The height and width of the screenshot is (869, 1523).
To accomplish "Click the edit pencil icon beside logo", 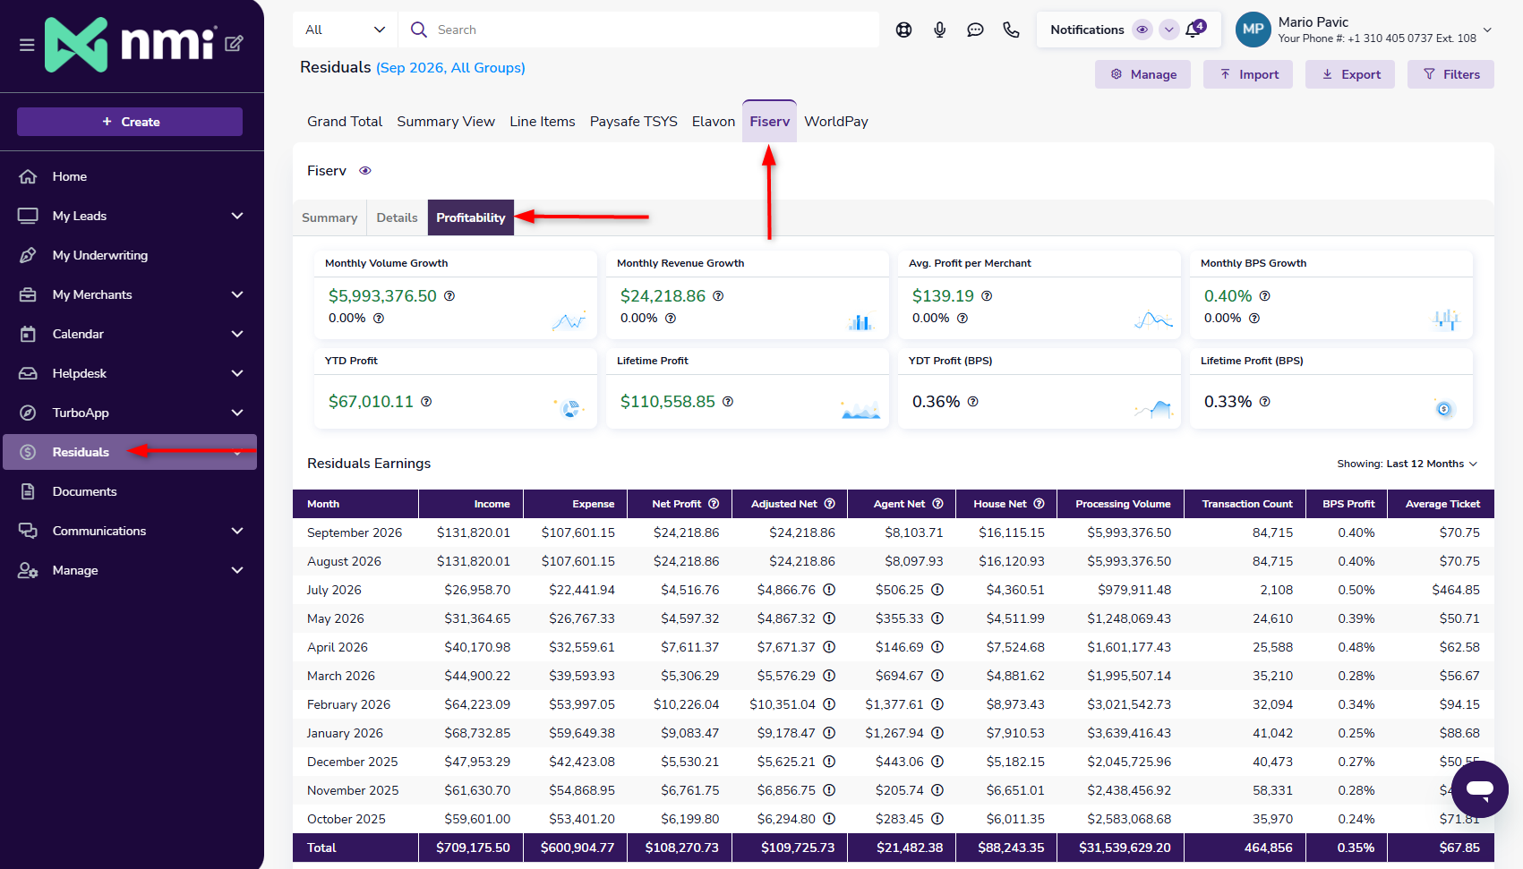I will 235,43.
